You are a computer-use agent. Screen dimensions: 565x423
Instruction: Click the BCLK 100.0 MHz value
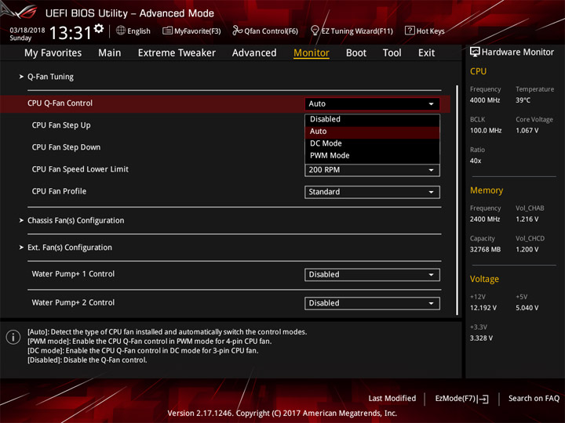[x=486, y=131]
